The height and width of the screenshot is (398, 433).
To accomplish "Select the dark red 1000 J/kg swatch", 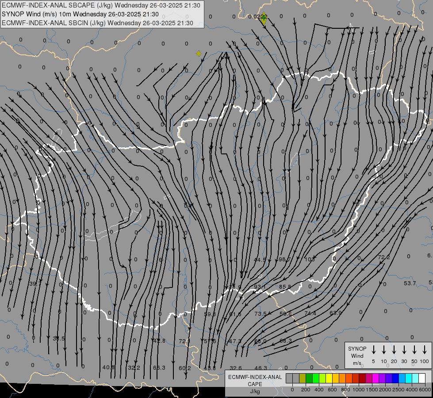I will pos(362,379).
